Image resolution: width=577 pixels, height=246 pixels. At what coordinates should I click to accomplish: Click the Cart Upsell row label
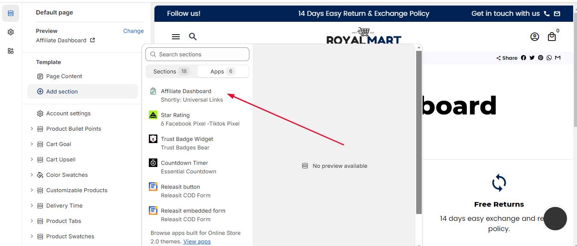click(61, 159)
